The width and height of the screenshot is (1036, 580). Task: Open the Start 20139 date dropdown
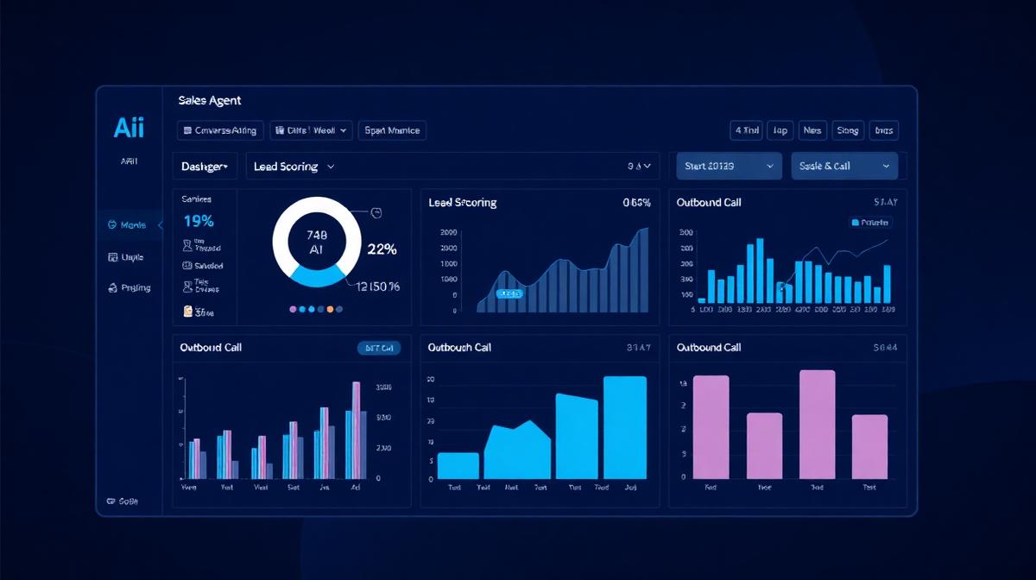tap(729, 166)
